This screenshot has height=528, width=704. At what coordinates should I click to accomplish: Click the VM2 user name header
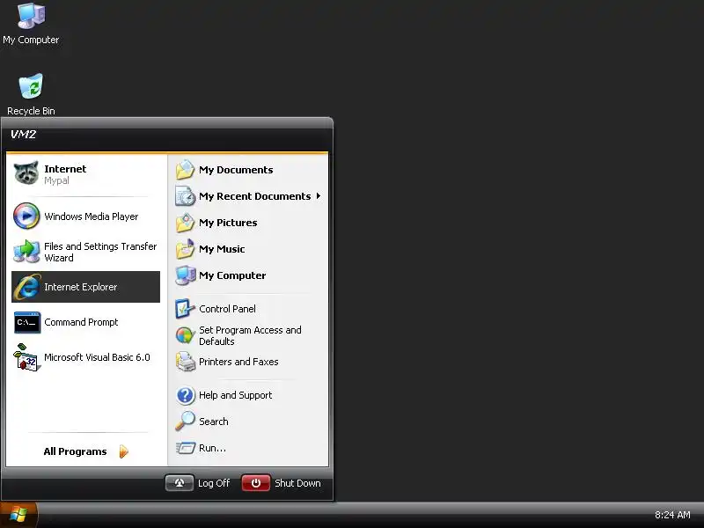point(23,135)
